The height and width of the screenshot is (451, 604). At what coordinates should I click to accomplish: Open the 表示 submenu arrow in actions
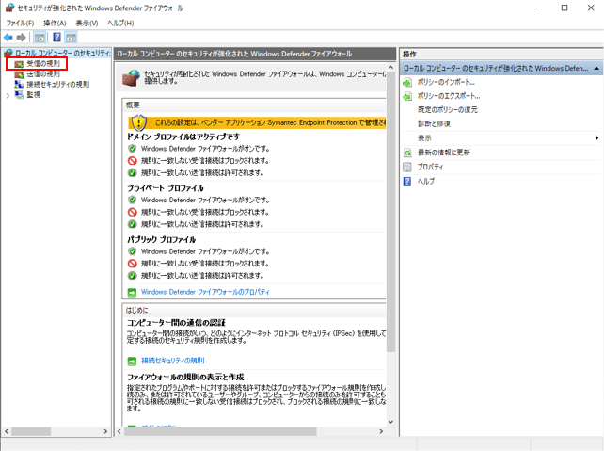597,138
